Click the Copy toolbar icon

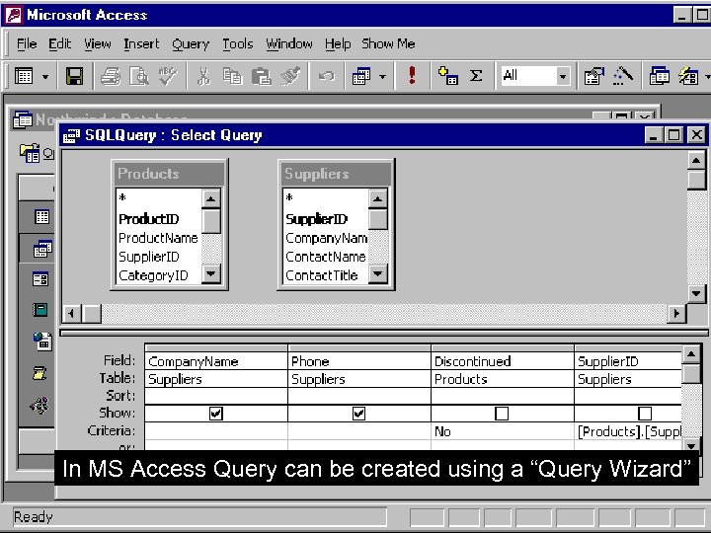tap(232, 76)
